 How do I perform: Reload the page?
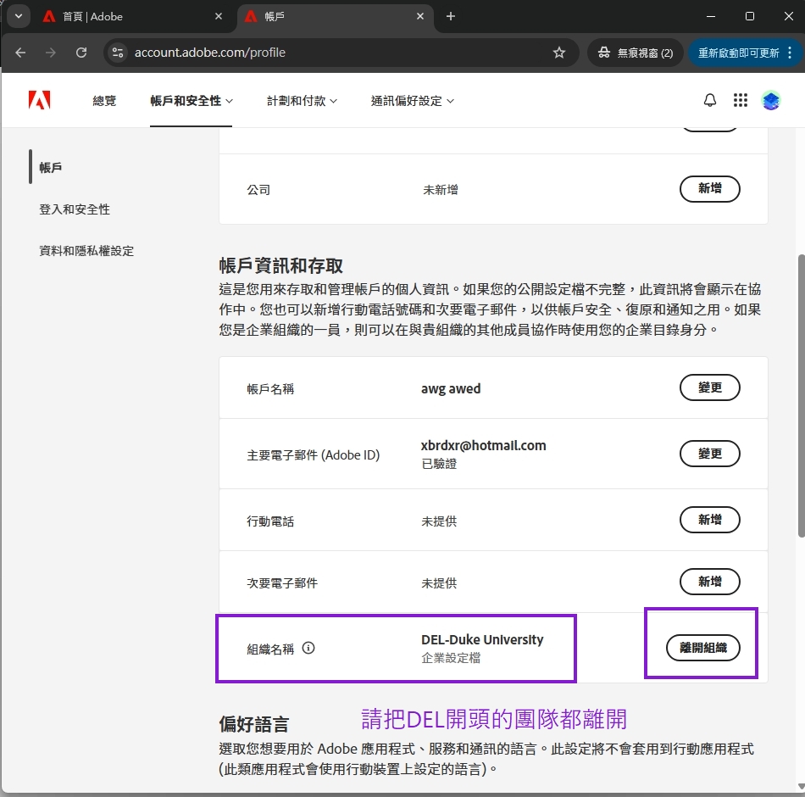point(81,53)
